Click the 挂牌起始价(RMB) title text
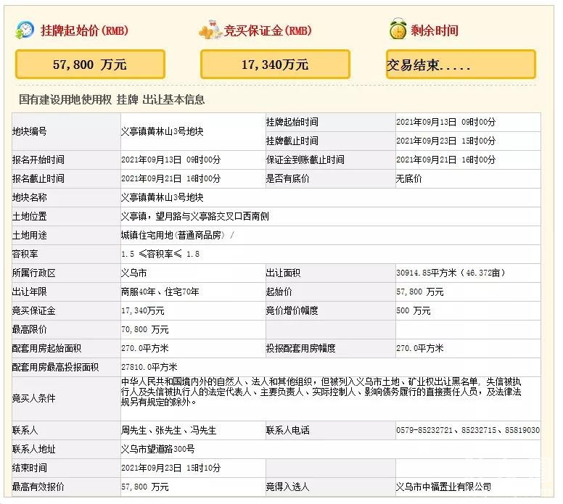 pyautogui.click(x=84, y=30)
